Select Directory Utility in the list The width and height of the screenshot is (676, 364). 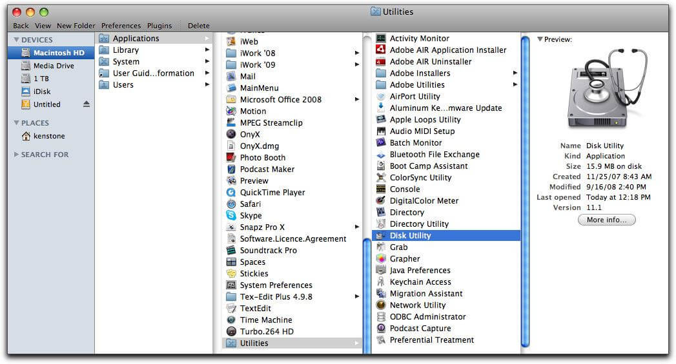[x=446, y=224]
